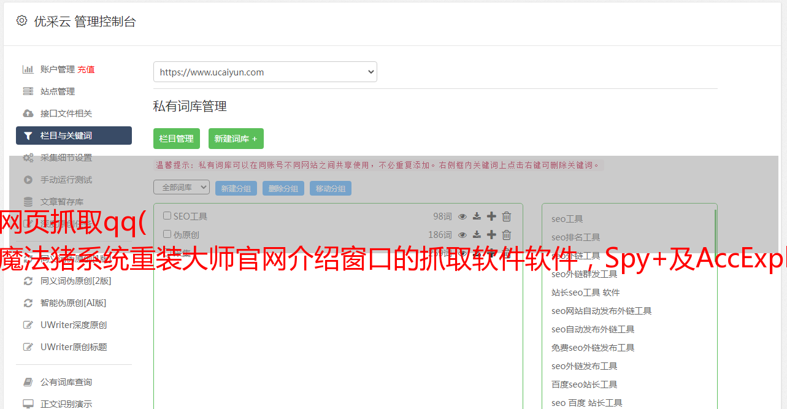This screenshot has height=409, width=787.
Task: Download the SEO工具 word library
Action: coord(477,216)
